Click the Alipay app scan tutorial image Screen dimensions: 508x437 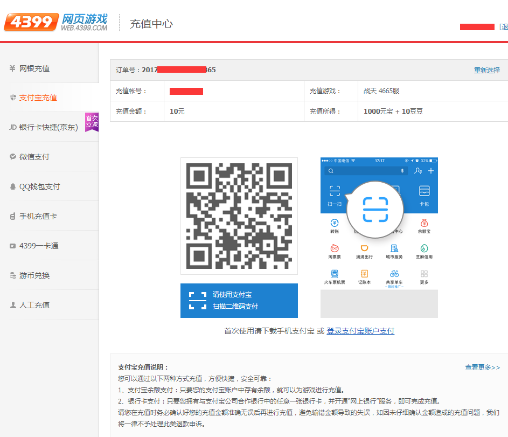[379, 237]
